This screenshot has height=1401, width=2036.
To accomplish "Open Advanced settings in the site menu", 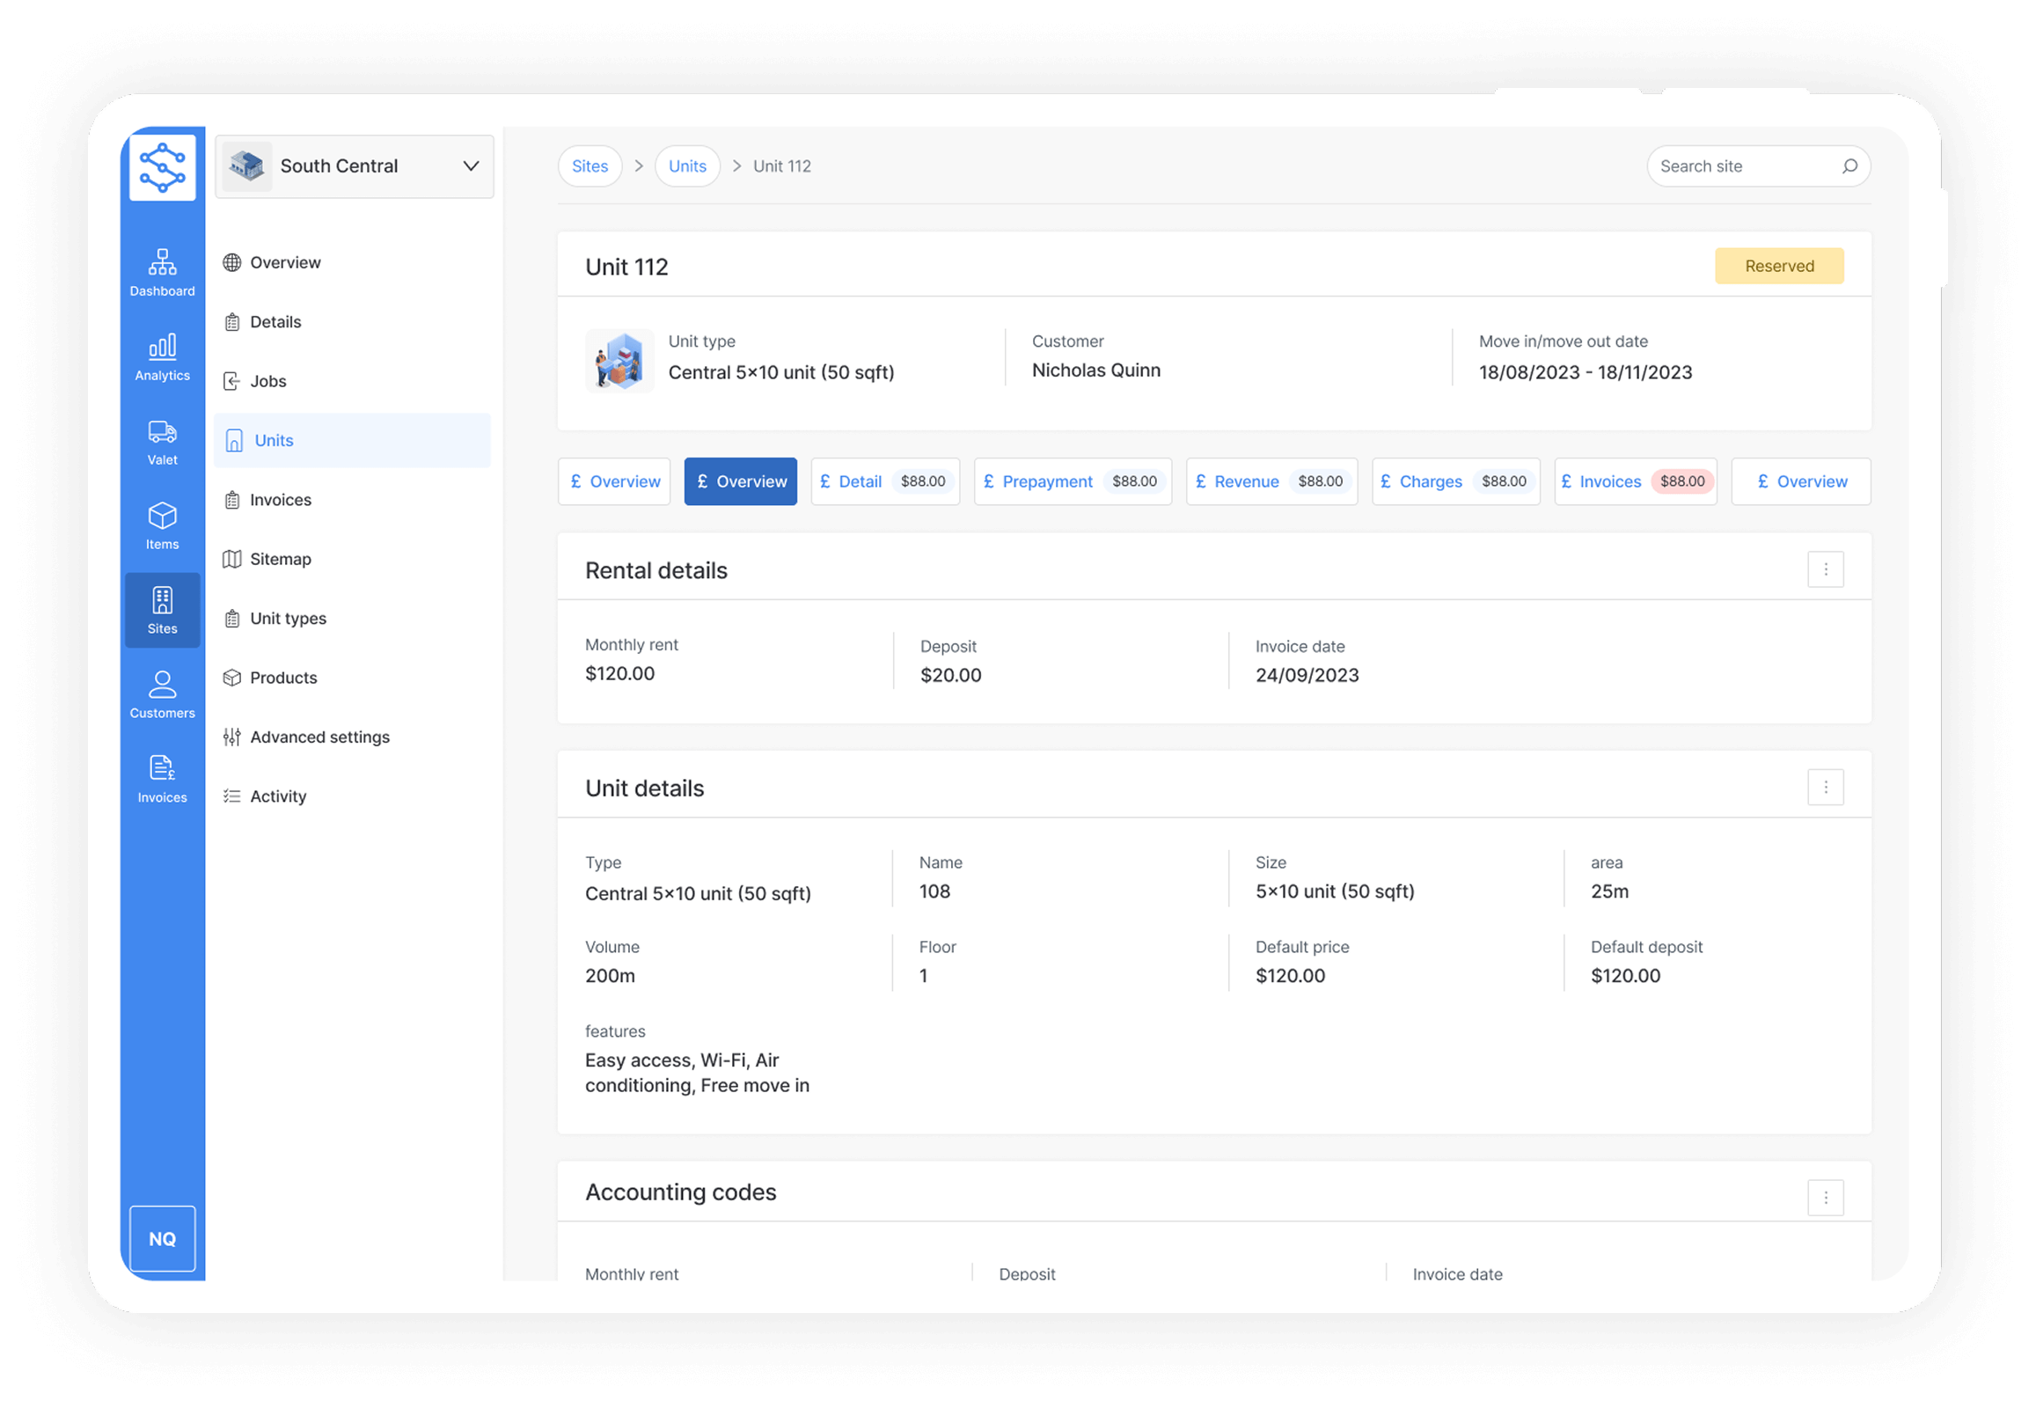I will (319, 737).
